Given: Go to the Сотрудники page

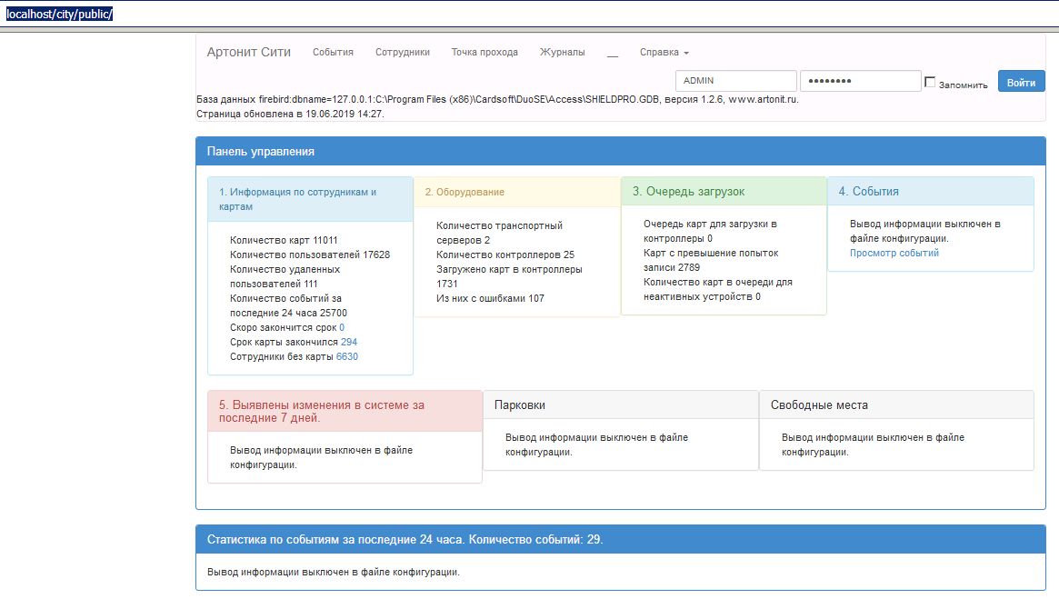Looking at the screenshot, I should pos(402,53).
